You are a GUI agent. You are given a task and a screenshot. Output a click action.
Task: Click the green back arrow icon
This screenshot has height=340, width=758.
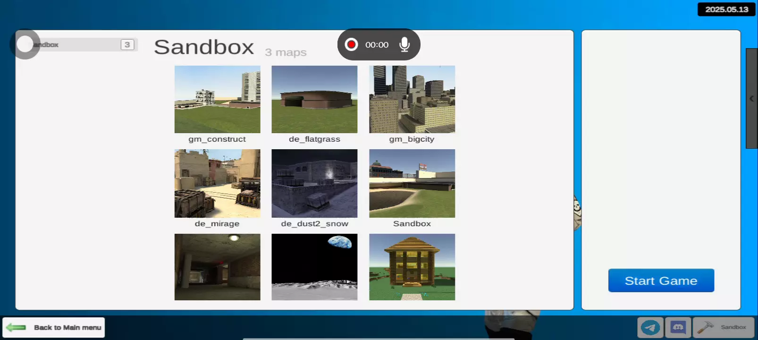tap(16, 327)
